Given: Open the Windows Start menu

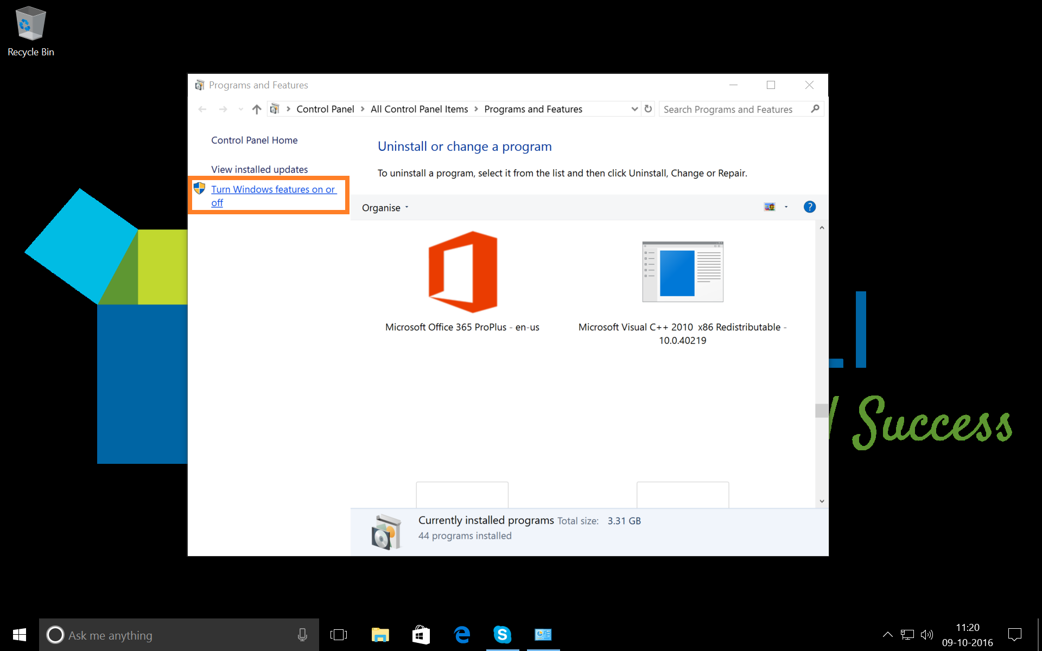Looking at the screenshot, I should 20,635.
